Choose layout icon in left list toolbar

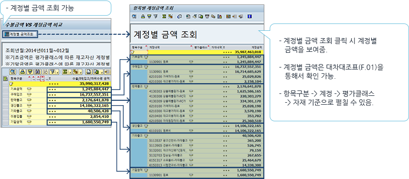[x=107, y=72]
